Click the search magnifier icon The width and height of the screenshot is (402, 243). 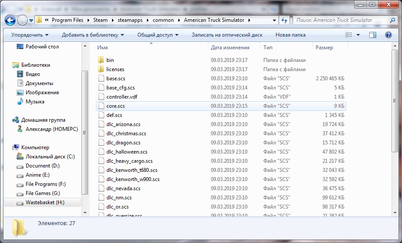pos(392,20)
